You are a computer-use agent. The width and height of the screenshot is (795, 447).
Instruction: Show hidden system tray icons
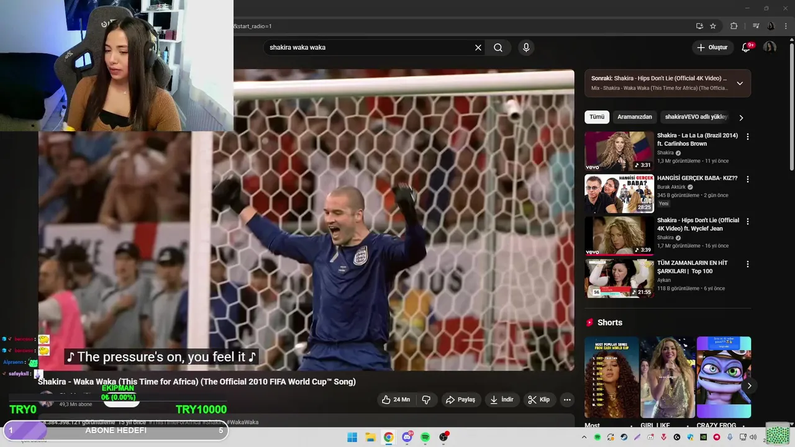click(584, 437)
